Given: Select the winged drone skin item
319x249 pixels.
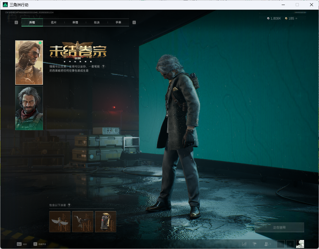Looking at the screenshot, I should click(60, 222).
